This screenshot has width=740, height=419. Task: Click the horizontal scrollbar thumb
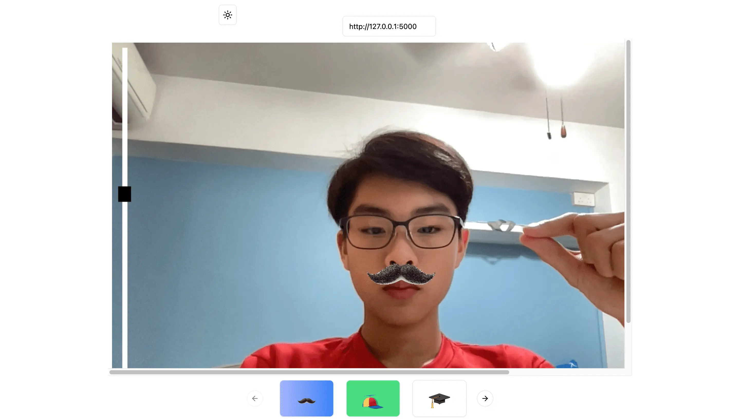[x=309, y=372]
